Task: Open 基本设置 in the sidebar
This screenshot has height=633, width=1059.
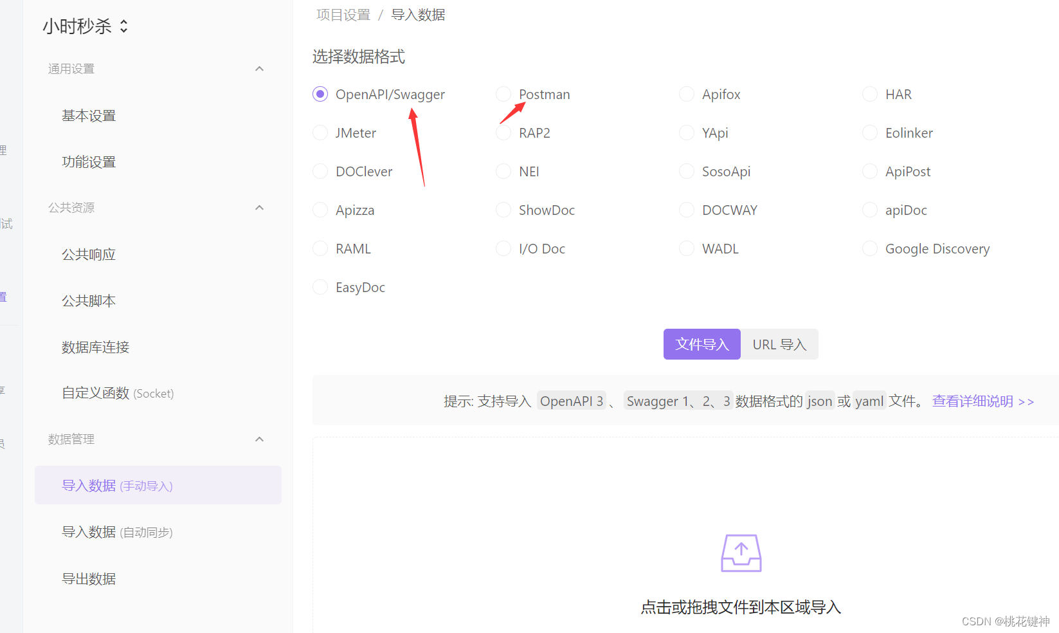Action: pos(89,116)
